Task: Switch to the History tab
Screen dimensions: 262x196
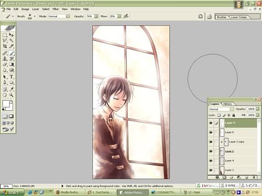Action: [x=227, y=104]
